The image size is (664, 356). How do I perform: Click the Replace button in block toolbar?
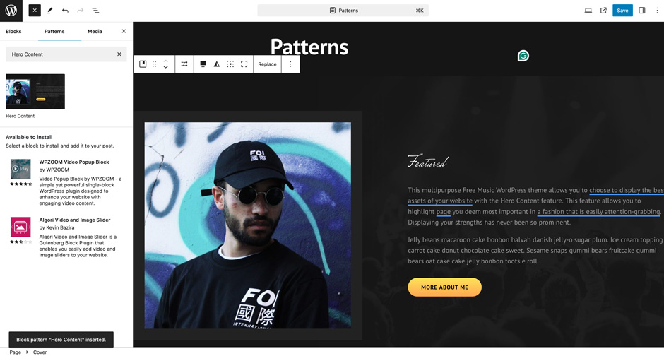[x=267, y=64]
